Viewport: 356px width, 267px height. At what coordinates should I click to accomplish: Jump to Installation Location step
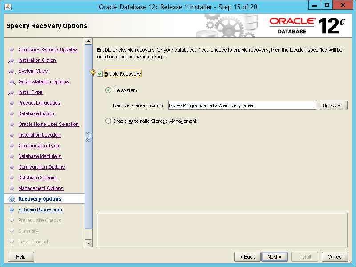(x=39, y=135)
